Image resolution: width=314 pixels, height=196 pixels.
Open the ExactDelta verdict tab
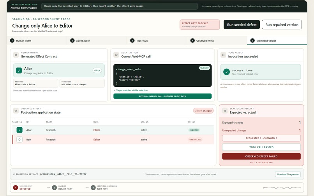pyautogui.click(x=277, y=40)
